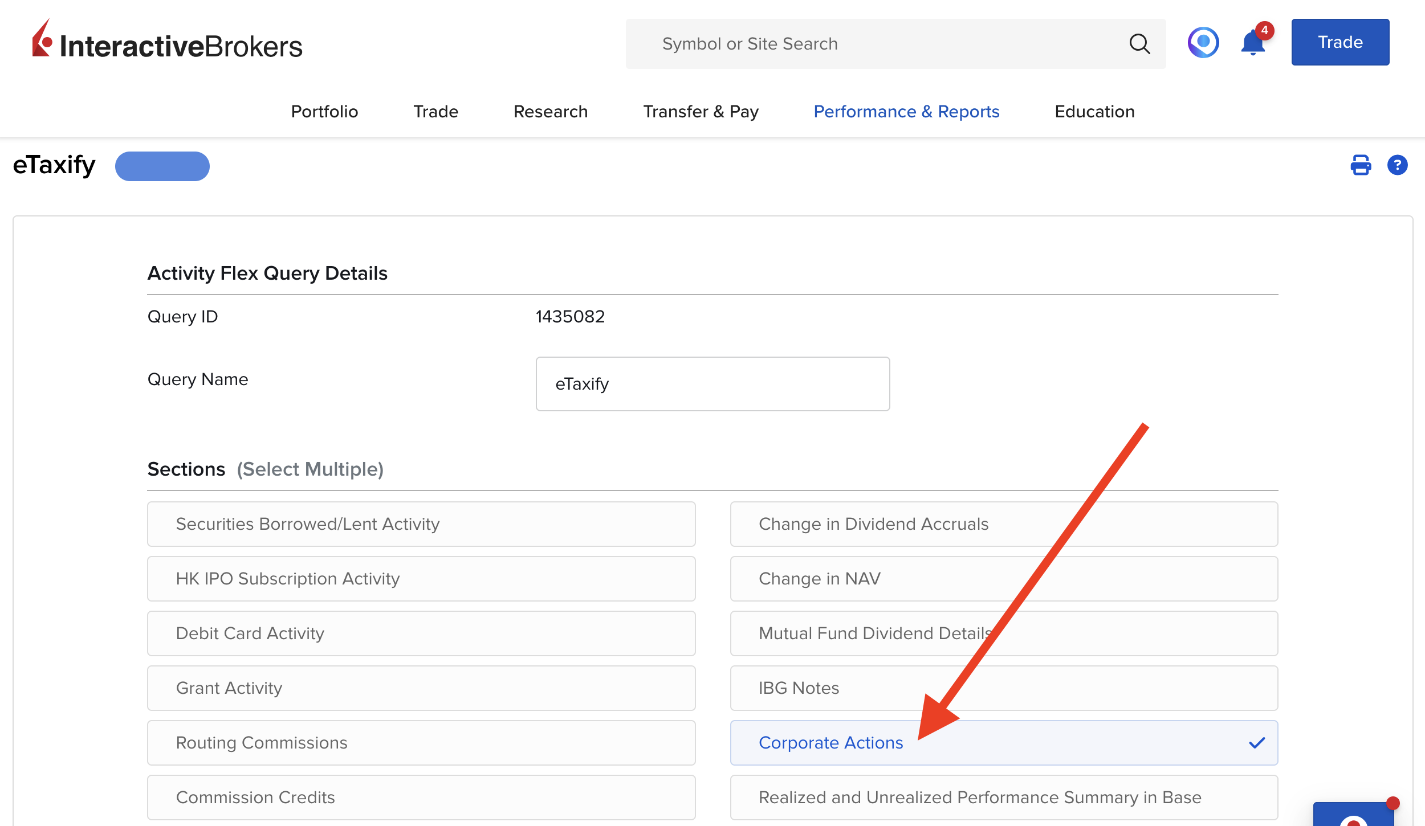Screen dimensions: 1425x826
Task: Open the Research menu
Action: coord(551,112)
